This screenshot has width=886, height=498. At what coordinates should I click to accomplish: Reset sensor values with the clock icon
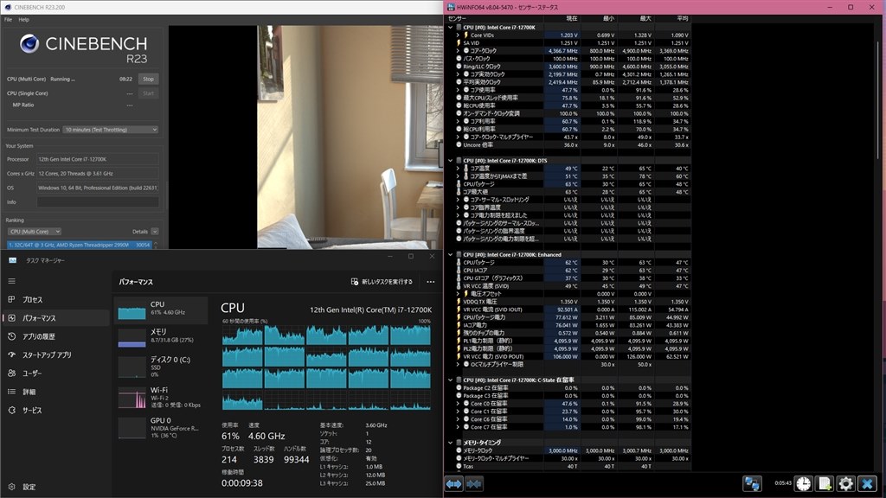[804, 483]
